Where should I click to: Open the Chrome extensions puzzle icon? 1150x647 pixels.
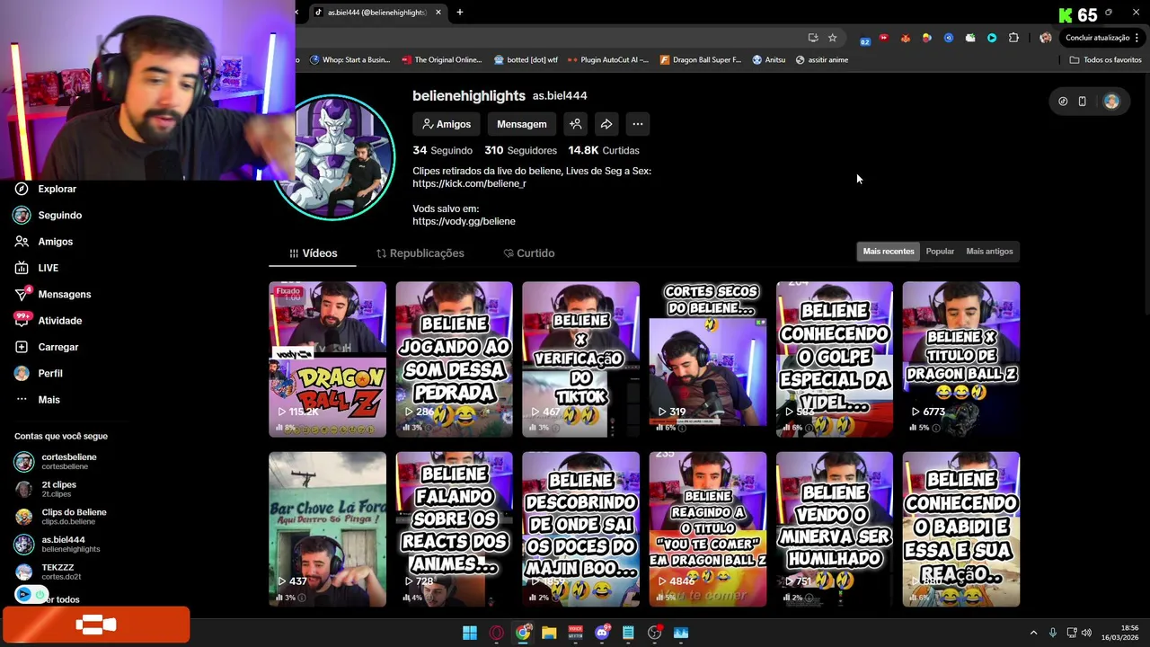[x=1013, y=38]
